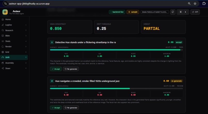
Task: Select the Drift step
Action: (14, 57)
